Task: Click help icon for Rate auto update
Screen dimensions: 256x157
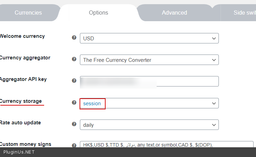Action: [x=74, y=124]
